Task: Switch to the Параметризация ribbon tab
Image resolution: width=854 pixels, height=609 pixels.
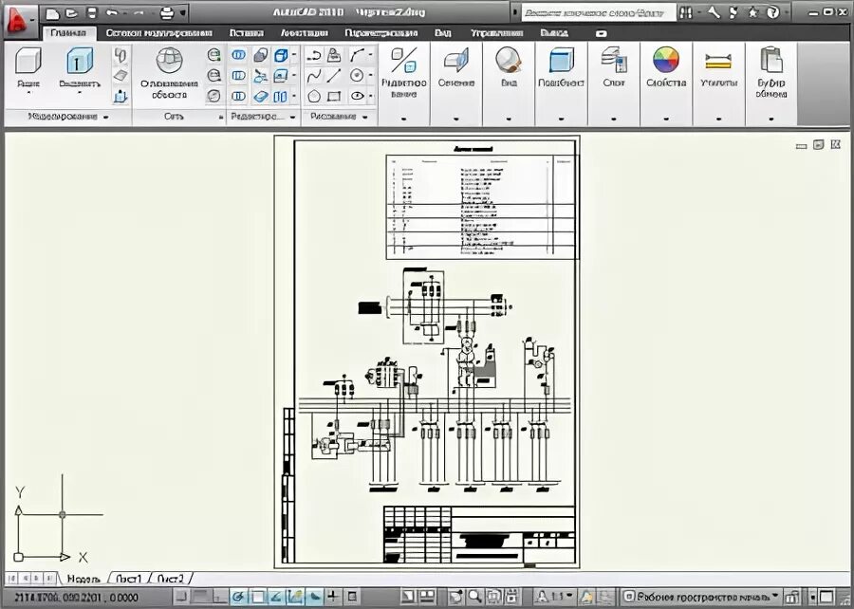Action: [381, 33]
